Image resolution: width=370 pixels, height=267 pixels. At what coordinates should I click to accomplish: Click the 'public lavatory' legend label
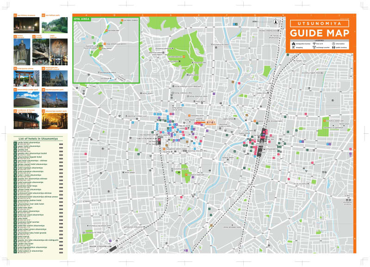click(x=341, y=48)
